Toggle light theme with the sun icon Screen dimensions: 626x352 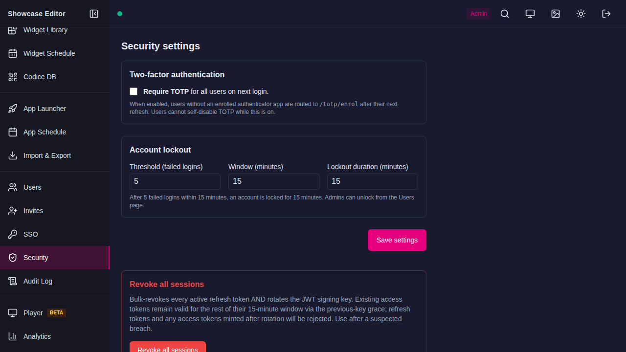[581, 14]
